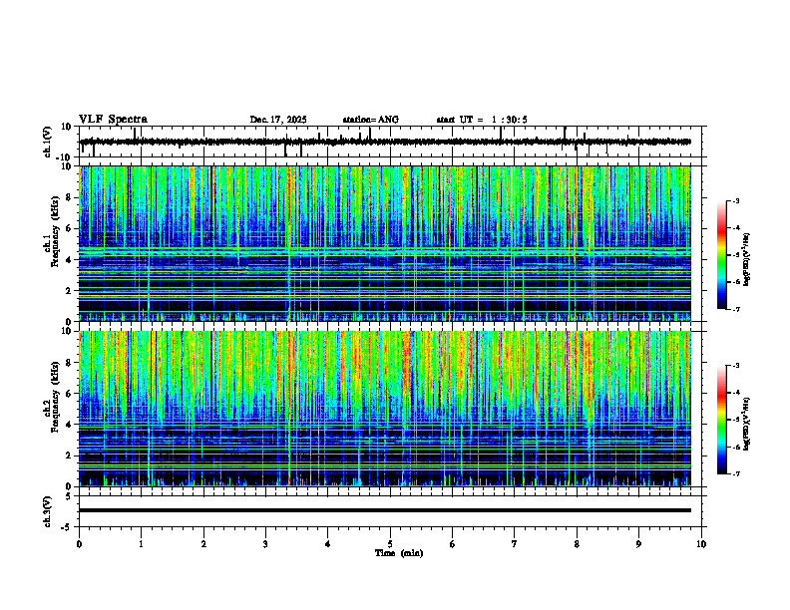The height and width of the screenshot is (610, 790).
Task: Click the "station=ANG" label
Action: click(370, 120)
